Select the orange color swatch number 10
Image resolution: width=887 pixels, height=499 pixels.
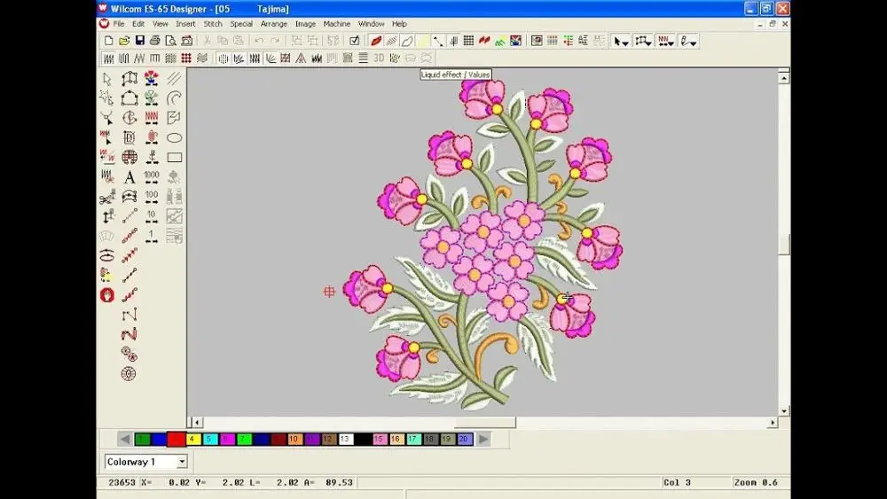294,439
